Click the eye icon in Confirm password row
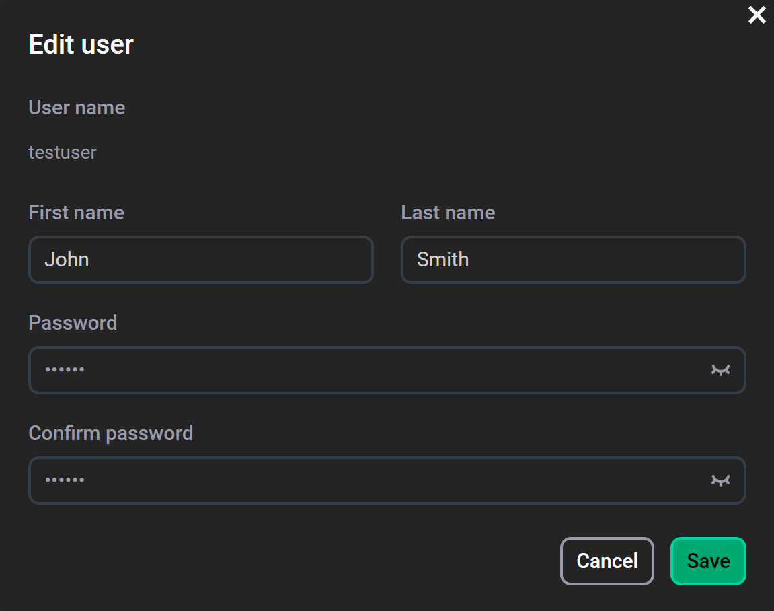 (720, 480)
